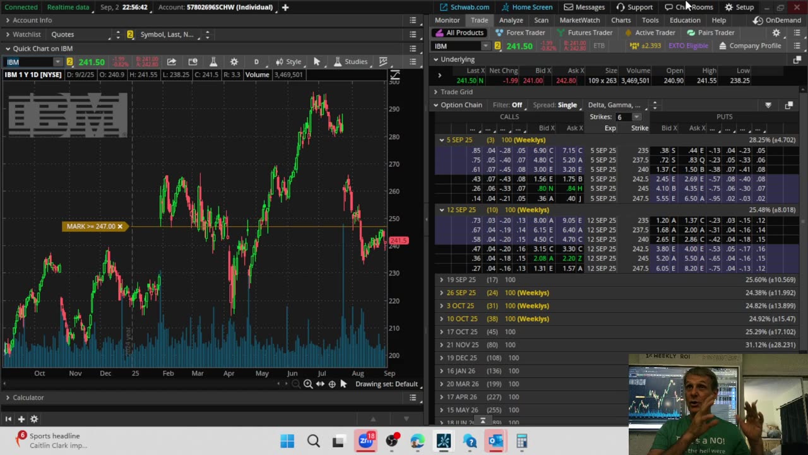
Task: Click the pan arrows icon under the chart
Action: tap(320, 384)
